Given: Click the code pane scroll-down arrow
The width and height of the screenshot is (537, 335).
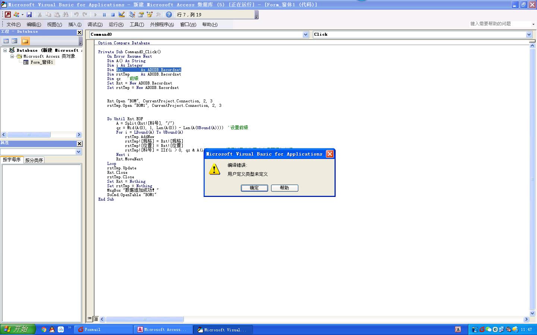Looking at the screenshot, I should [x=533, y=313].
